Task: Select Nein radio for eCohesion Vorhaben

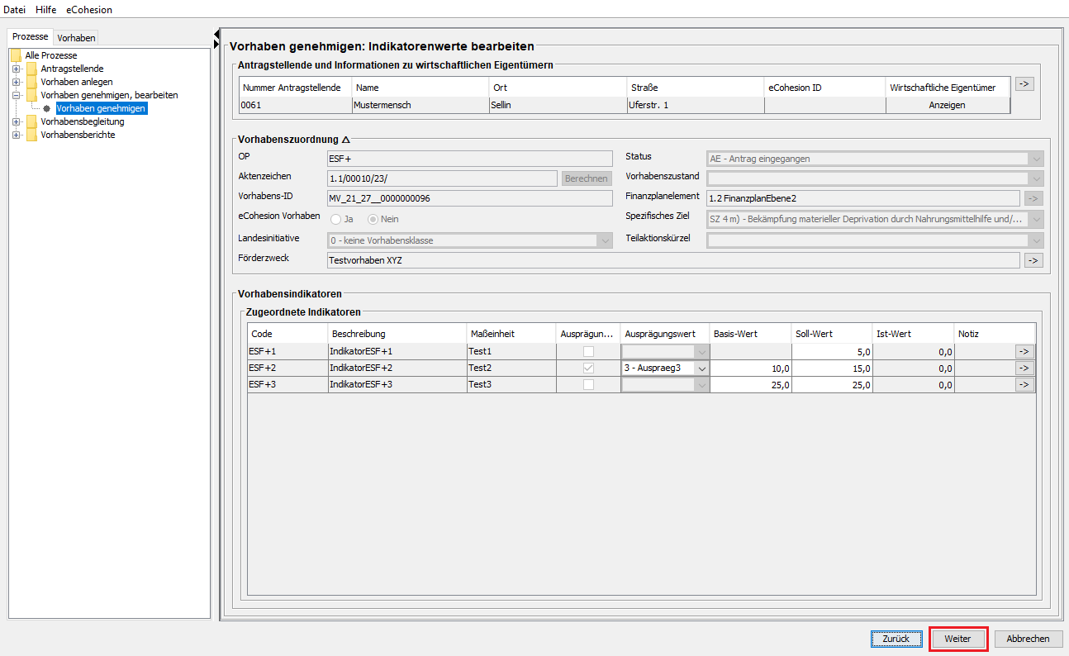Action: click(x=373, y=219)
